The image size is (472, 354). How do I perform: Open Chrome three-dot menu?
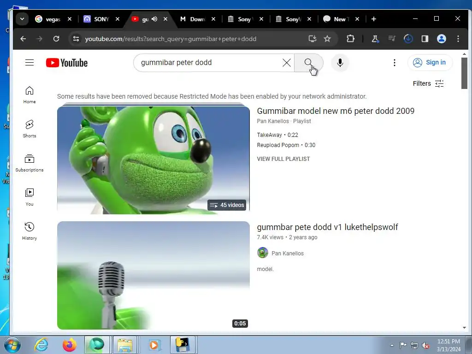click(x=458, y=39)
